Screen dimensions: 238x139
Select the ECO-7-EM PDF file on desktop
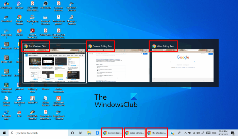coord(33,6)
